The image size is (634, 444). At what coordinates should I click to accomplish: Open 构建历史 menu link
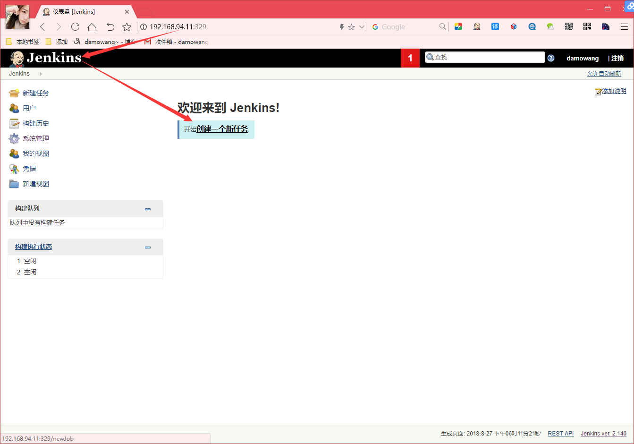36,123
